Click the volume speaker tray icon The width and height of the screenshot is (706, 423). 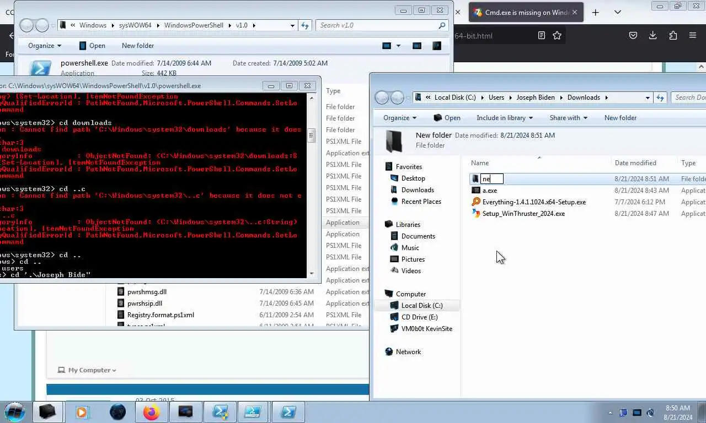pyautogui.click(x=650, y=413)
